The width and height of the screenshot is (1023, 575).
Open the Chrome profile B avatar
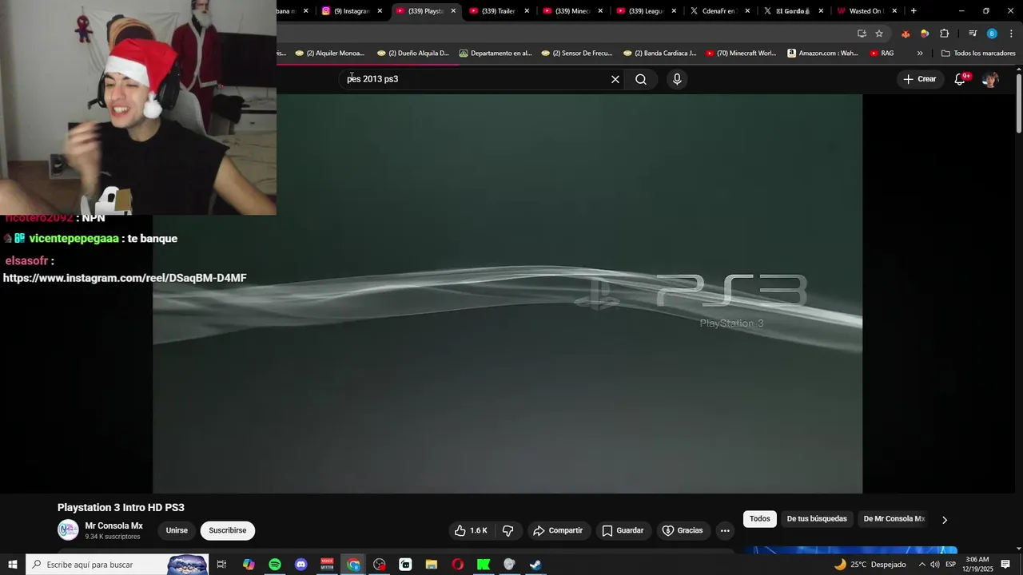[x=992, y=34]
